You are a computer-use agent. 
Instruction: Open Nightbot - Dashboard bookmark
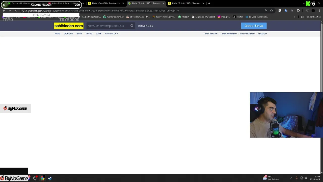[x=203, y=17]
